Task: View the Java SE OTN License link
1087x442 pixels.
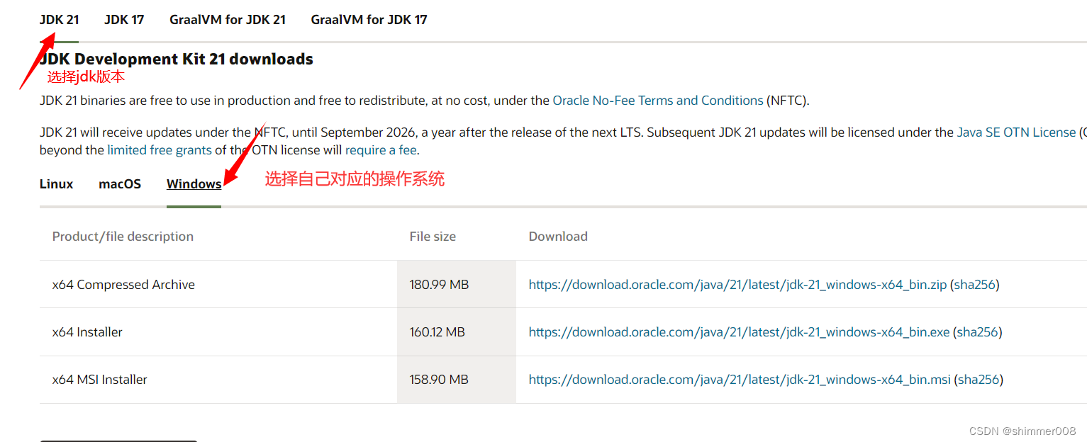Action: click(x=1016, y=132)
